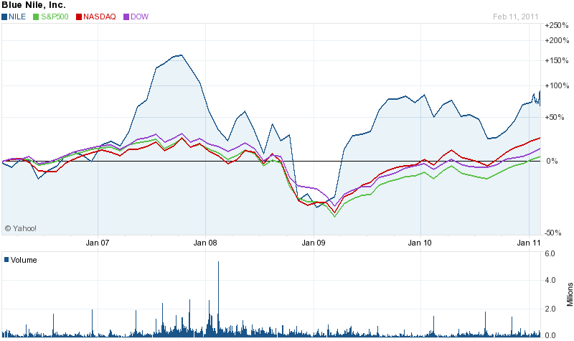Click the 2.0 volume axis label
The width and height of the screenshot is (574, 341).
550,309
